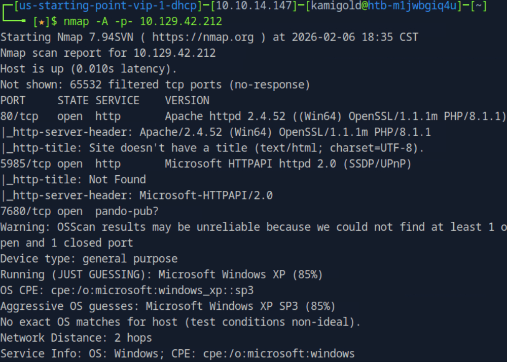507x362 pixels.
Task: Click the star symbol in the prompt
Action: [x=41, y=22]
